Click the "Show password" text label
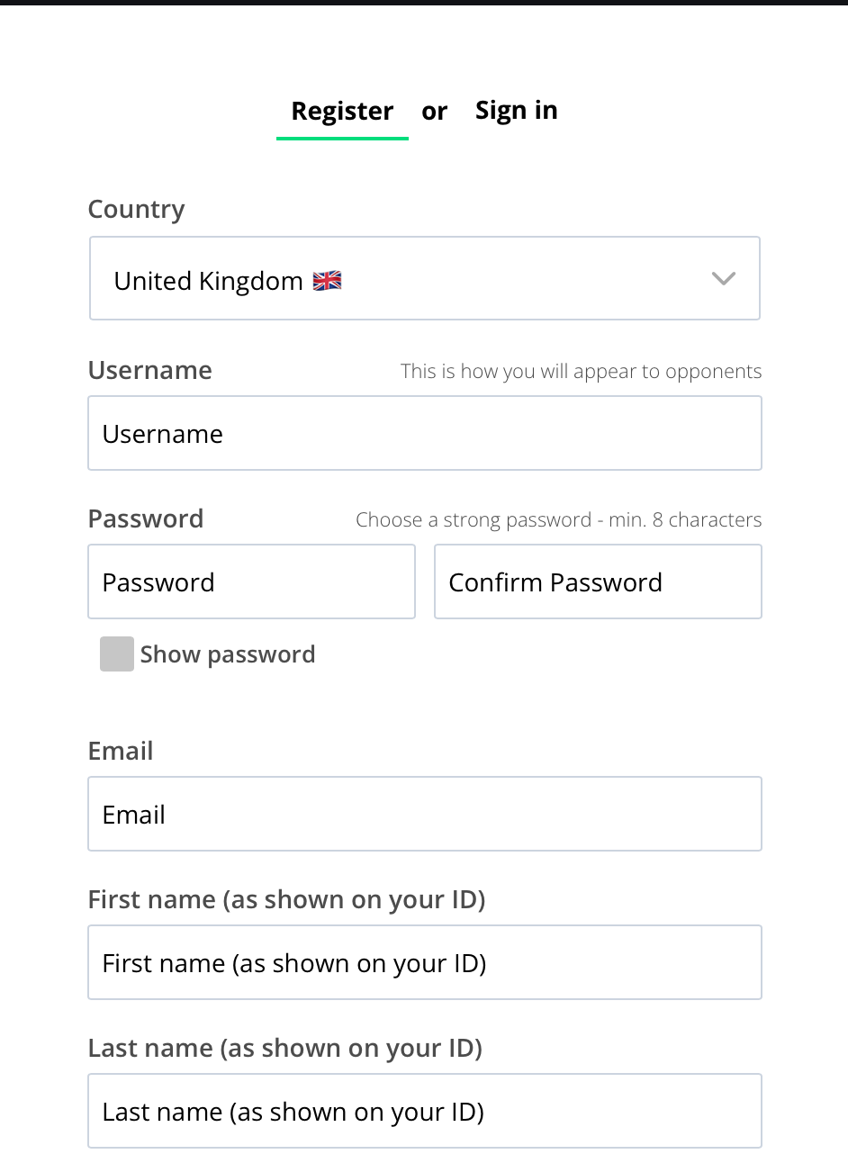The image size is (848, 1172). tap(228, 654)
